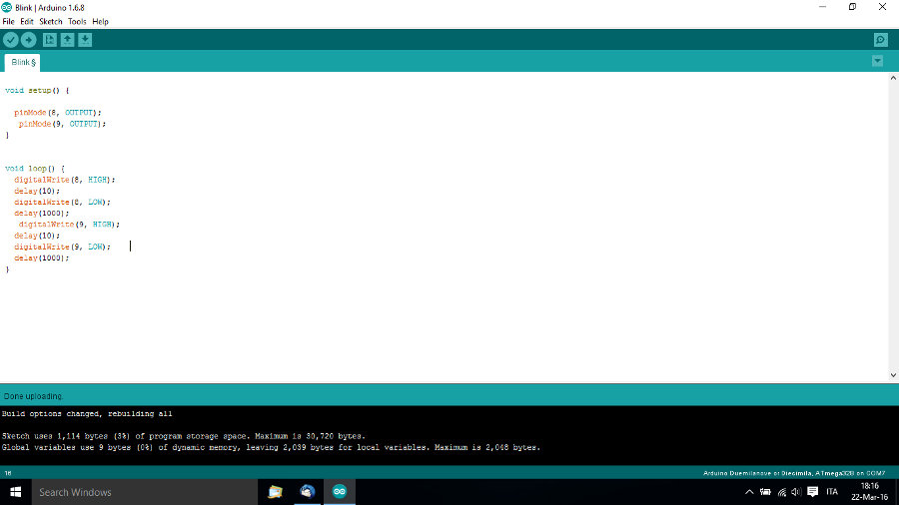
Task: Click the editor scrollbar up arrow
Action: tap(893, 77)
